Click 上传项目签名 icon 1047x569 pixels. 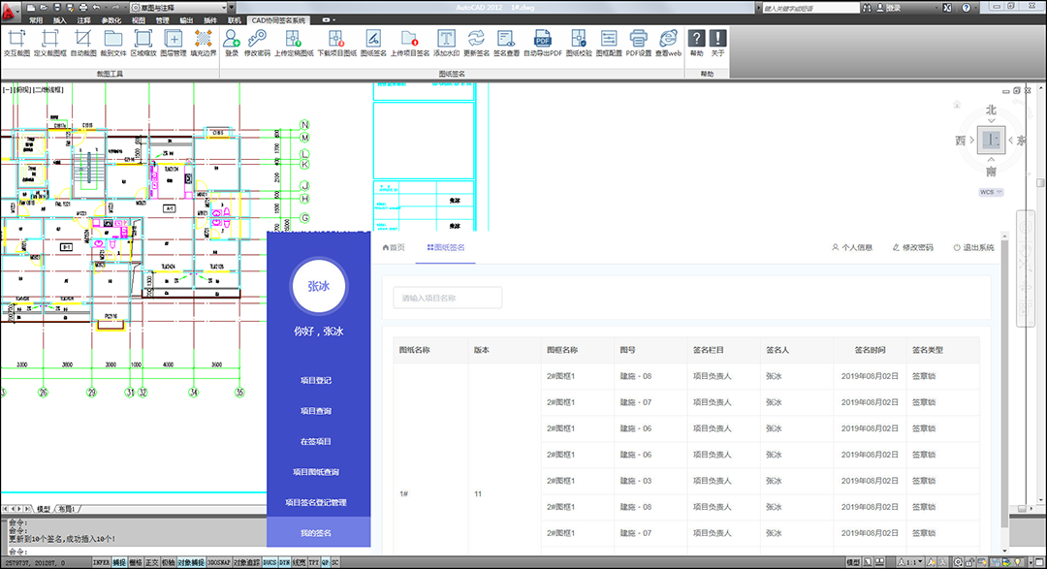409,39
